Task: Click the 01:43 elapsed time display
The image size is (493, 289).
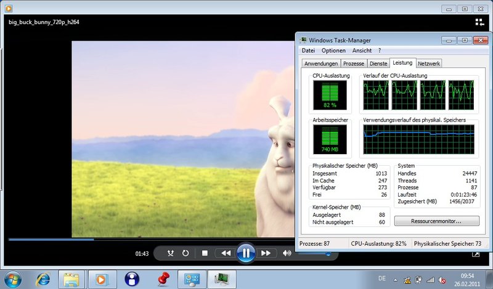Action: point(142,253)
